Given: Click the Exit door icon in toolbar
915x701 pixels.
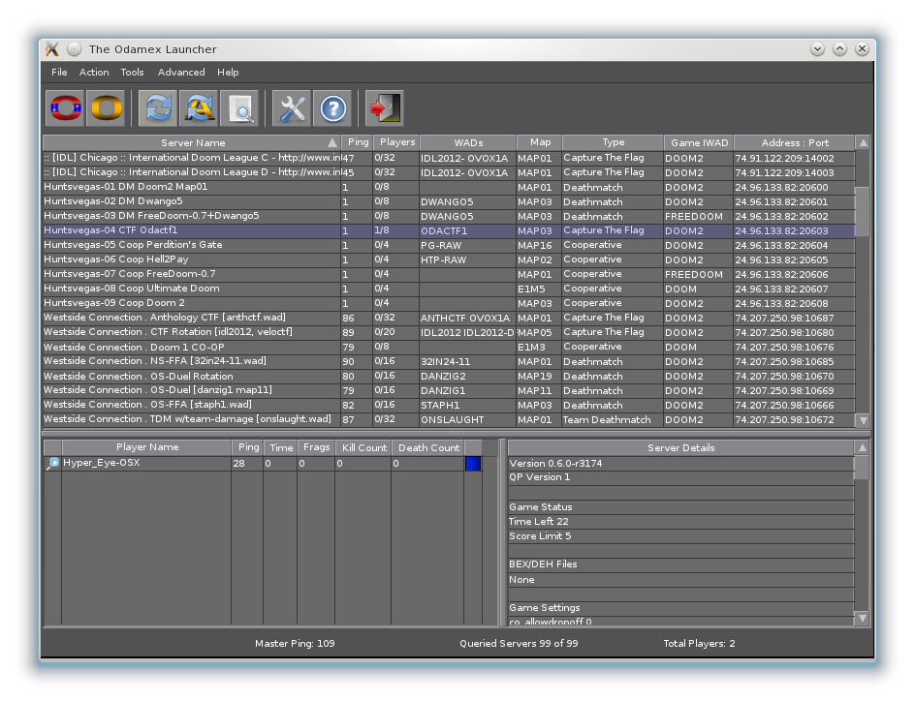Looking at the screenshot, I should [384, 108].
